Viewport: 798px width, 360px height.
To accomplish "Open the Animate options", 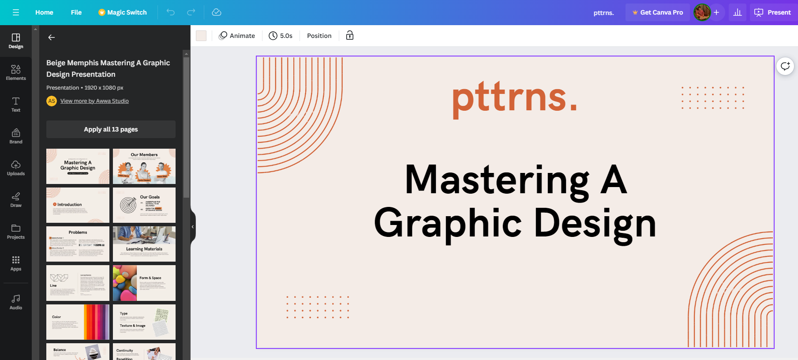I will [237, 36].
